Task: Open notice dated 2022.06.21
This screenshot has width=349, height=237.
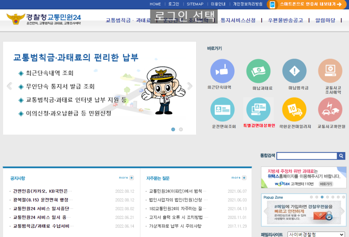Action: 42,217
